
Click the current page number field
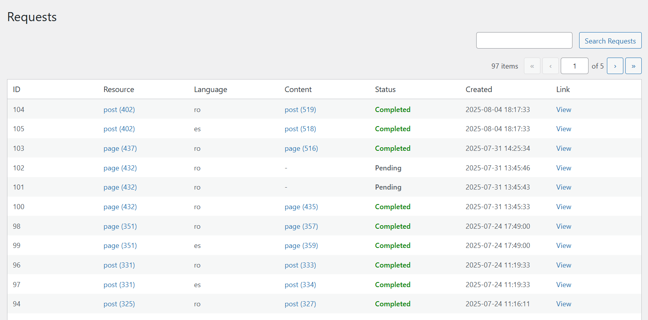point(574,66)
